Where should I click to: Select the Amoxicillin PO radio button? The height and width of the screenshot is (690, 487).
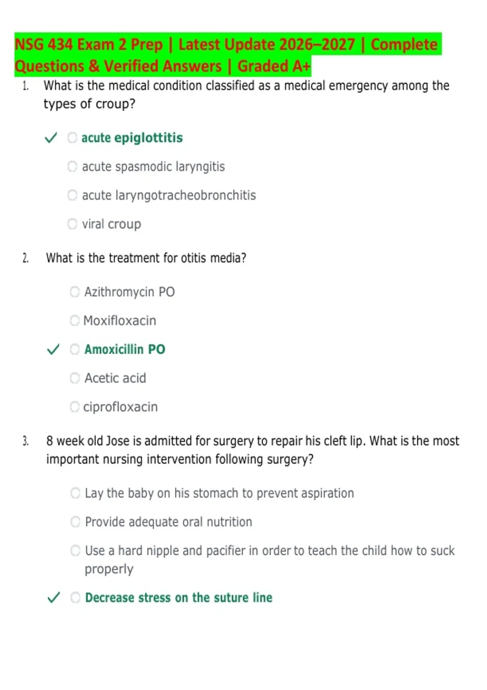75,349
